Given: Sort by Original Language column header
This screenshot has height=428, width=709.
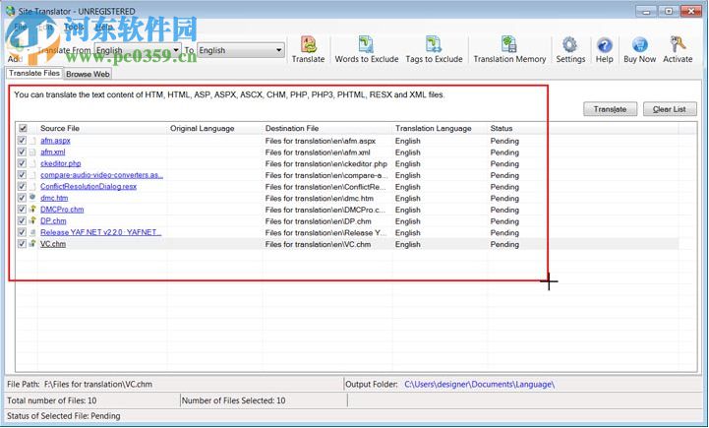Looking at the screenshot, I should (203, 128).
